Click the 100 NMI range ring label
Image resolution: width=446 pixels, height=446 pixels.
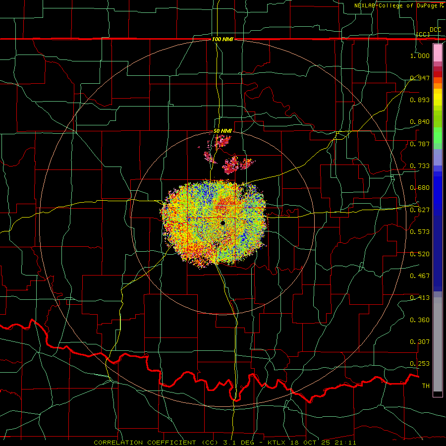223,39
